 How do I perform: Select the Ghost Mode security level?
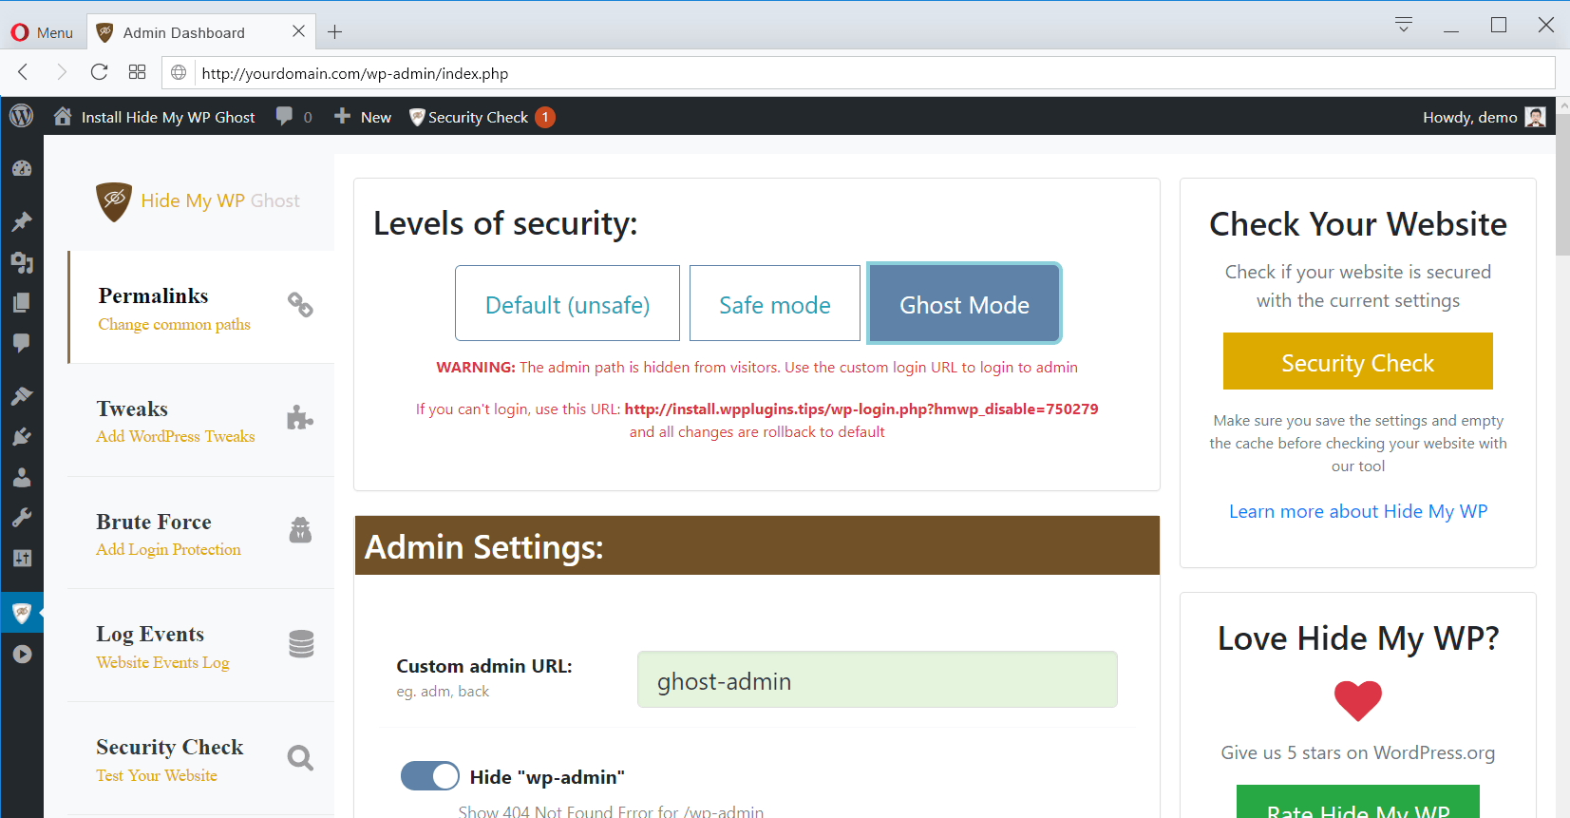point(964,304)
